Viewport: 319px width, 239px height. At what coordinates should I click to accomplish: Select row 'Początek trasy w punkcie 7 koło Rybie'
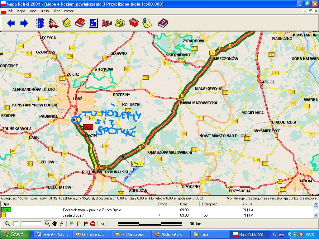(157, 210)
